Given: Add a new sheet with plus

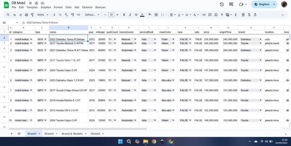Looking at the screenshot, I should click(x=12, y=134).
